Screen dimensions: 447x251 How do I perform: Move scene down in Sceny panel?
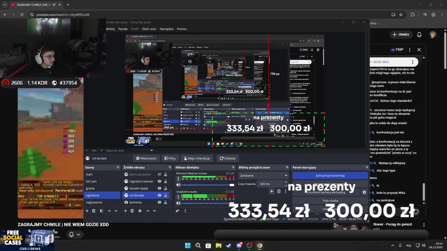pos(116,211)
